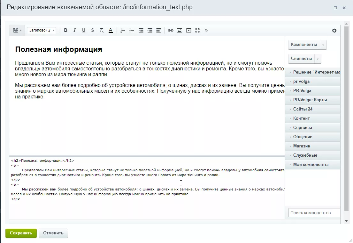Toggle bold formatting in the toolbar
353x243 pixels.
pos(65,30)
